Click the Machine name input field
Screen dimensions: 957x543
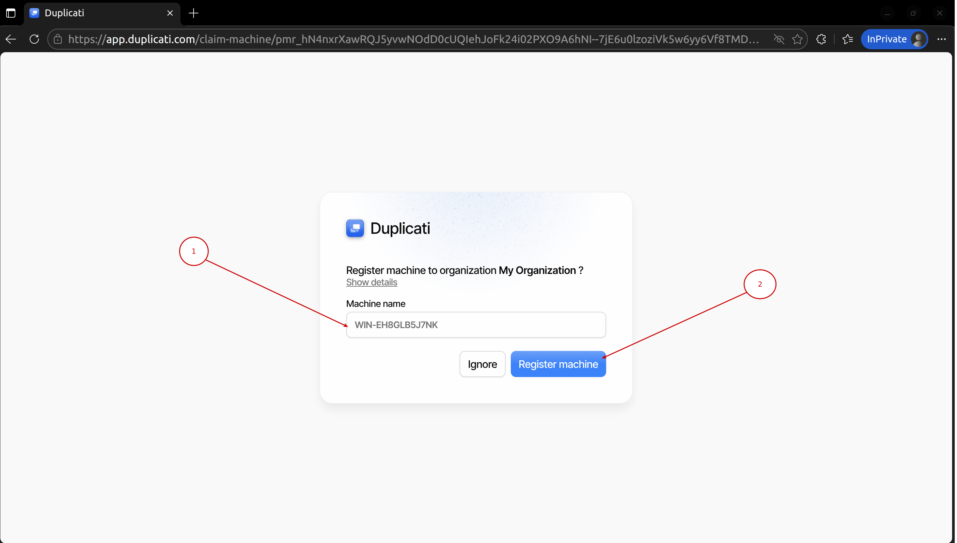click(476, 325)
